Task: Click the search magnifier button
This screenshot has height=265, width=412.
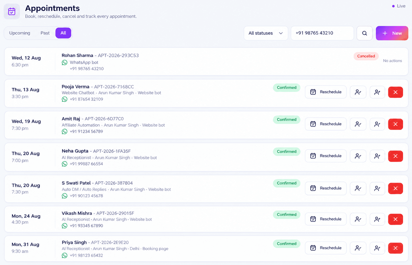Action: pos(365,33)
